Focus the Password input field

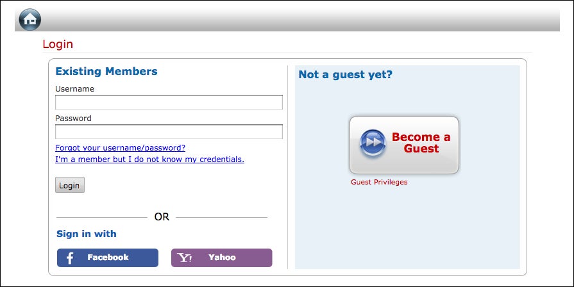tap(169, 131)
